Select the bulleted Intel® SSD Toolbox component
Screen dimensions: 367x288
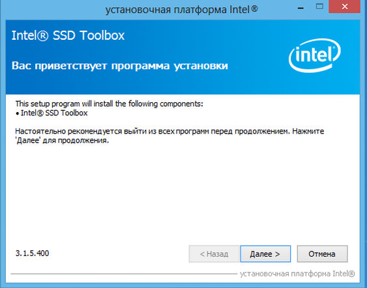tap(54, 113)
